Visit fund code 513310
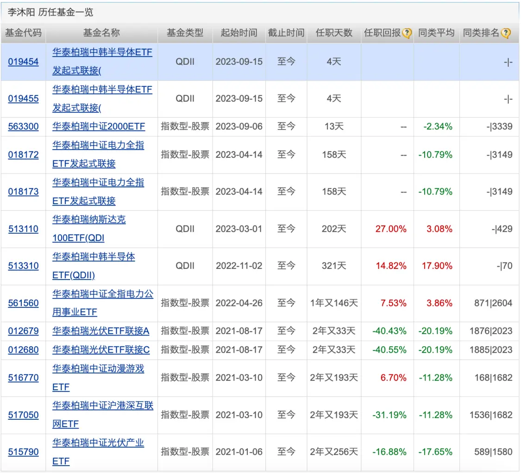The height and width of the screenshot is (473, 521). [23, 266]
